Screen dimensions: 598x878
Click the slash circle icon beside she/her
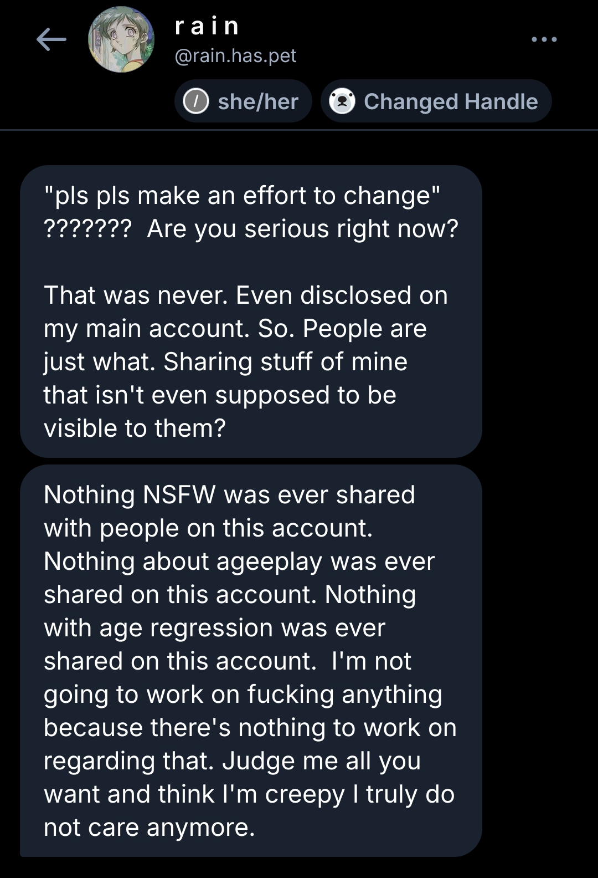(196, 101)
